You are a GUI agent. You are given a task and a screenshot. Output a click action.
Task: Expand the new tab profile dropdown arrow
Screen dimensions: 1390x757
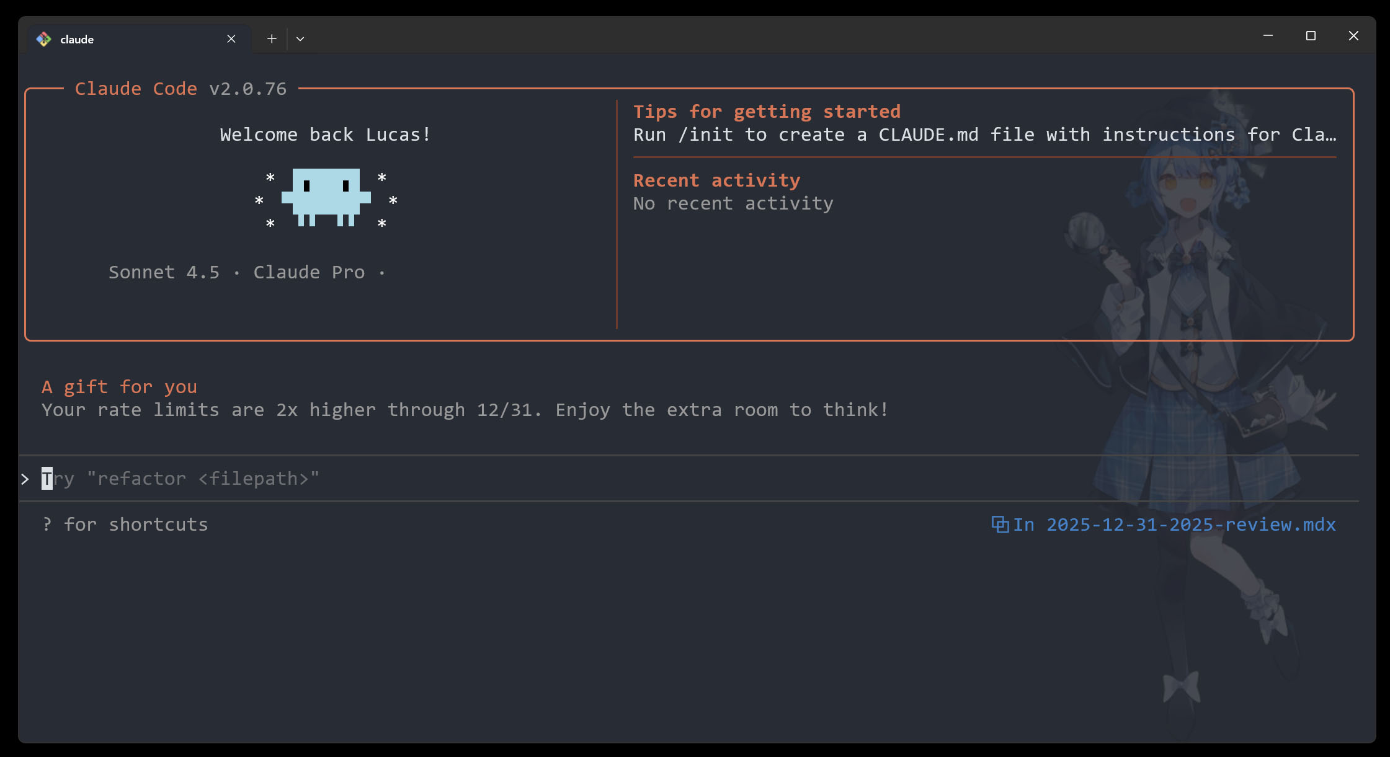pos(300,39)
